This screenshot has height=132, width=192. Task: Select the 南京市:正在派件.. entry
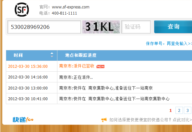(76, 77)
